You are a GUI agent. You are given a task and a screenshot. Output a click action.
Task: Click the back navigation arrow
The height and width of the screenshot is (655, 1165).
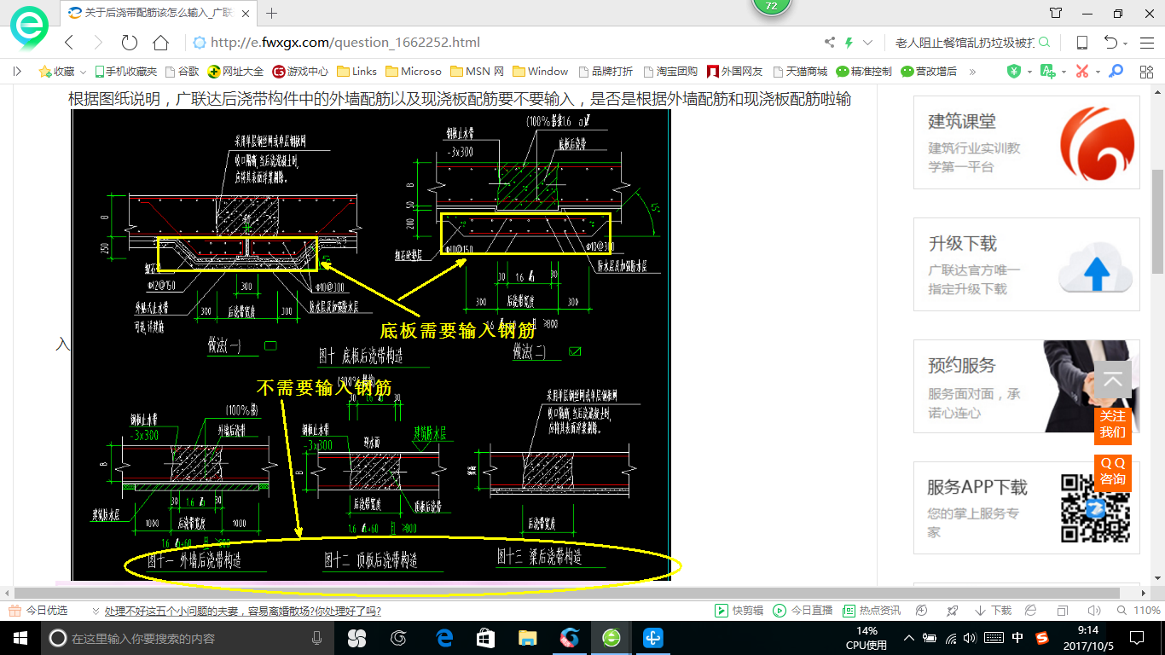click(x=69, y=43)
